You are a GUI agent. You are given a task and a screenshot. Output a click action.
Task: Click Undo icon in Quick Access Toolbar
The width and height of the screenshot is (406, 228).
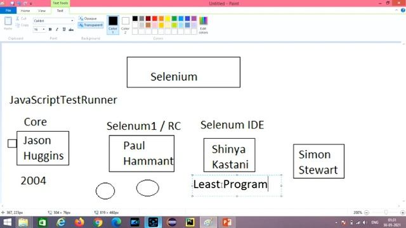(x=19, y=3)
